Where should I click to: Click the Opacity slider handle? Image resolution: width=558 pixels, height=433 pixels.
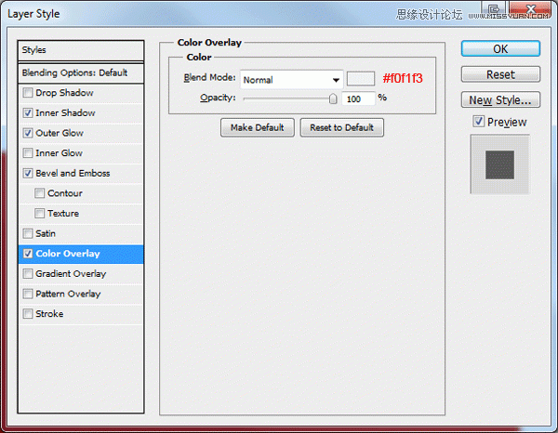point(333,98)
